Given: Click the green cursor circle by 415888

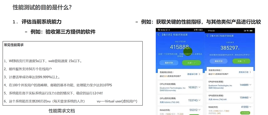Looking at the screenshot, I should [x=188, y=51].
